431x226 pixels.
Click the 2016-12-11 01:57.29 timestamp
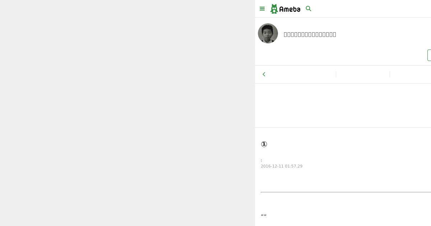pyautogui.click(x=282, y=166)
